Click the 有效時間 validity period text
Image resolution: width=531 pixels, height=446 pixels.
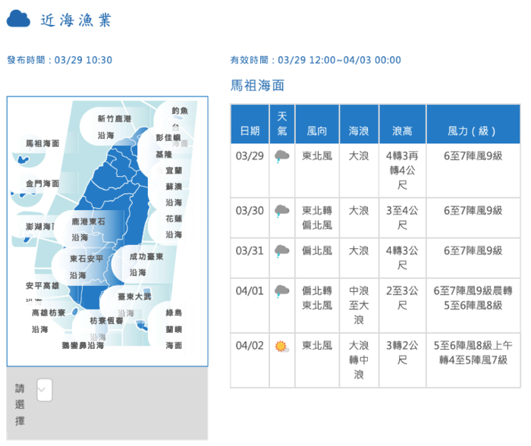(x=316, y=60)
